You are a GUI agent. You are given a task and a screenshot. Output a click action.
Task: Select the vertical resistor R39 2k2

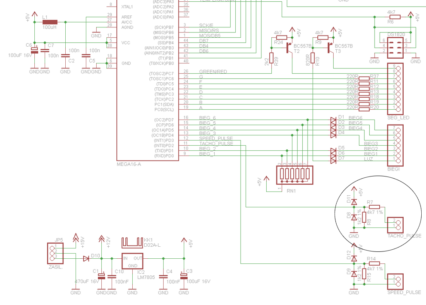(271, 58)
